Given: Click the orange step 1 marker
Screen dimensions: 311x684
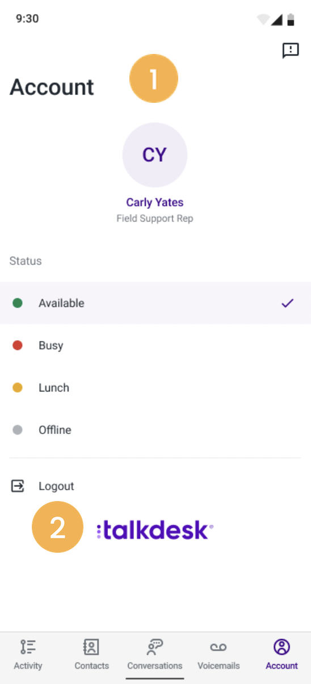Looking at the screenshot, I should tap(154, 78).
